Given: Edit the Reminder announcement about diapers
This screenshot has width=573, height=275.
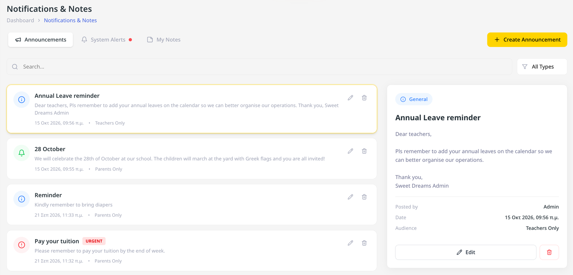Looking at the screenshot, I should coord(350,197).
